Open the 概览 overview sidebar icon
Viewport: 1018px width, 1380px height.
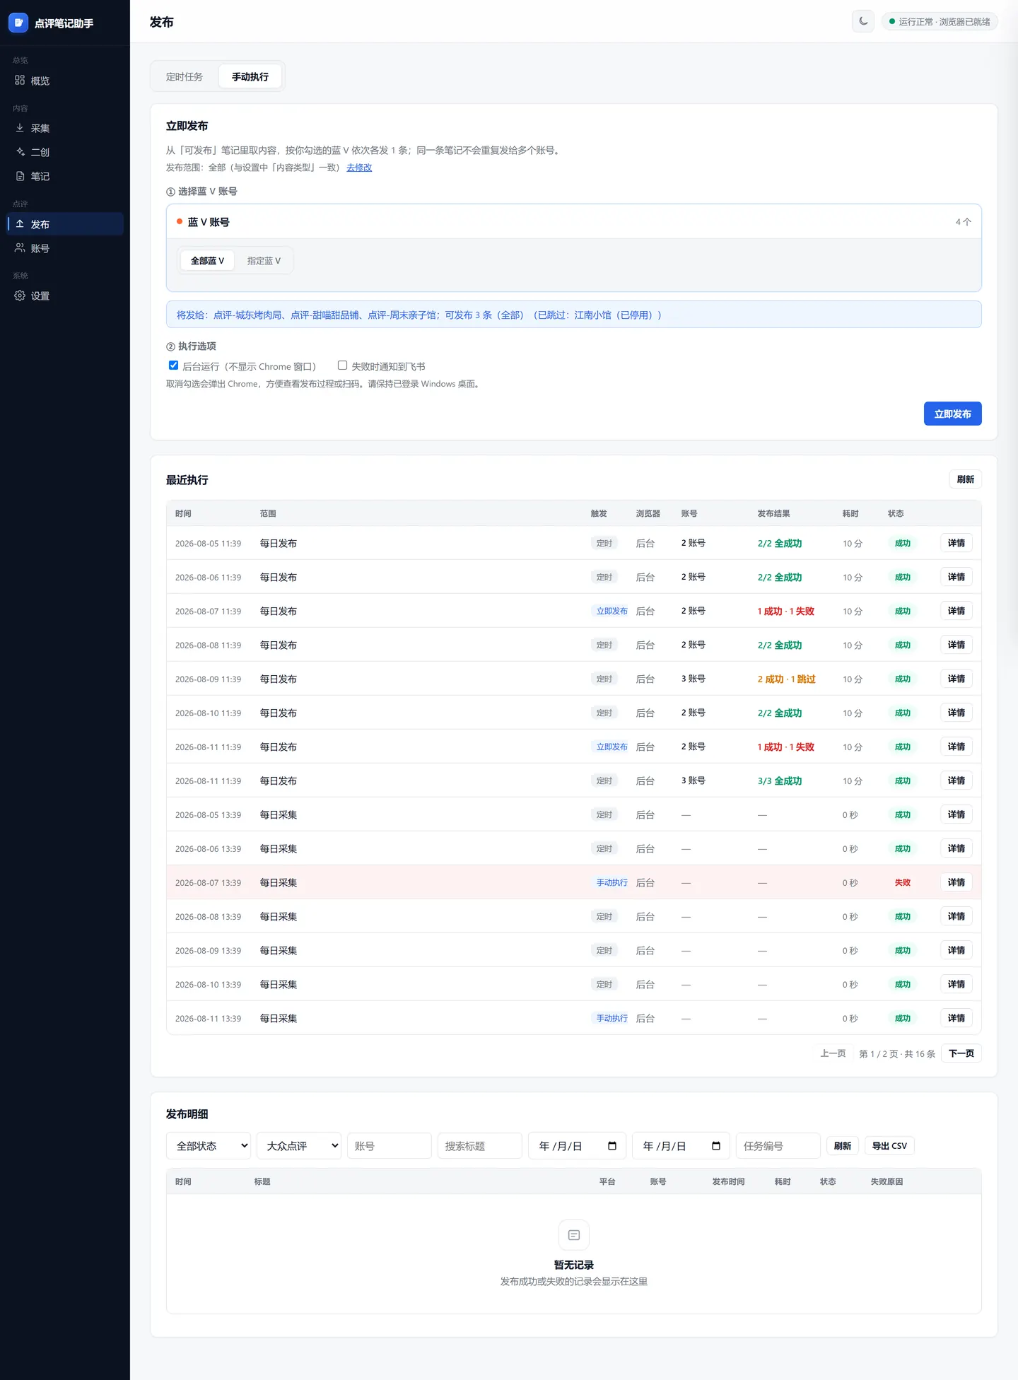tap(20, 81)
